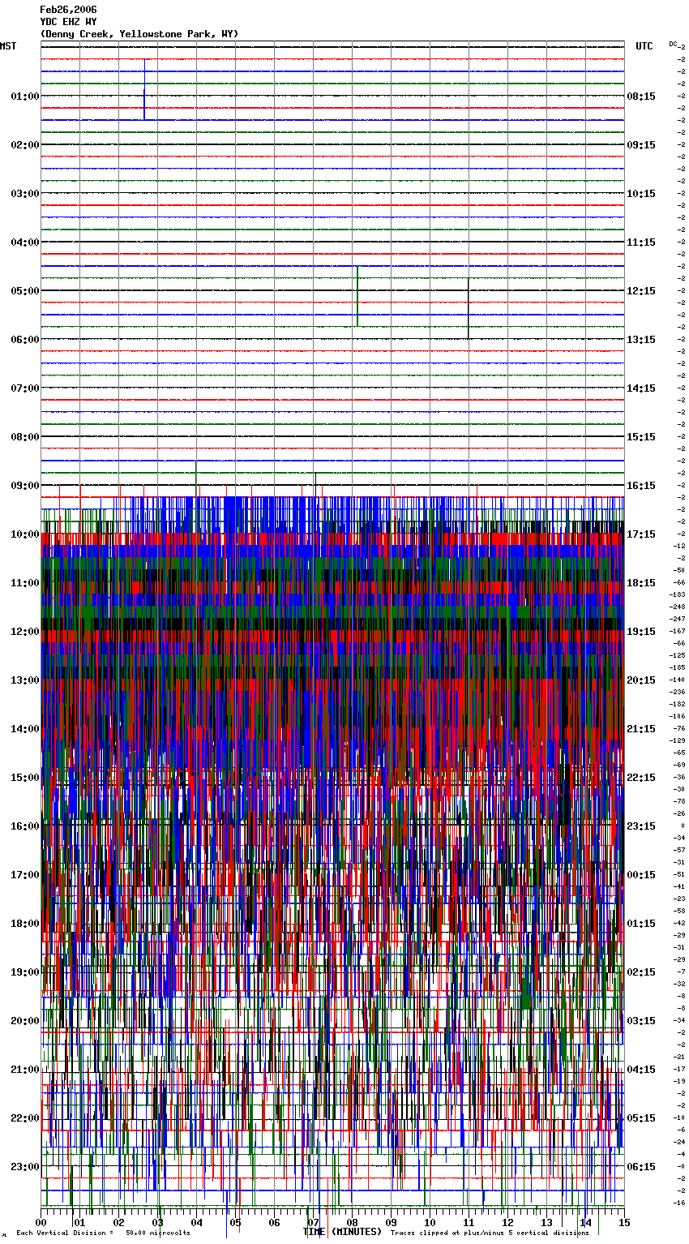Screen dimensions: 689x1244
Task: Click the DC offset value -125
Action: [678, 655]
